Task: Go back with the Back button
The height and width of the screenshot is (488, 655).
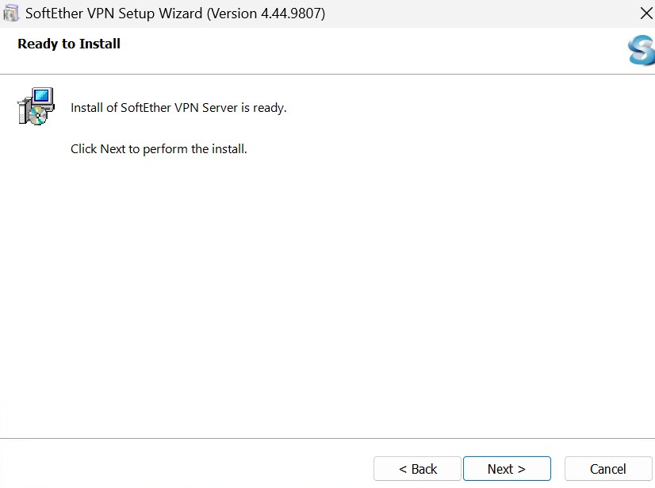Action: click(x=417, y=469)
